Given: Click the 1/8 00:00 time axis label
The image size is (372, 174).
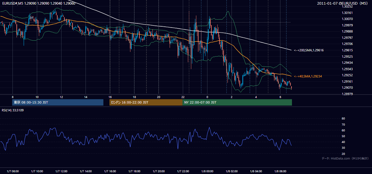Looking at the screenshot, I should (x=207, y=171).
